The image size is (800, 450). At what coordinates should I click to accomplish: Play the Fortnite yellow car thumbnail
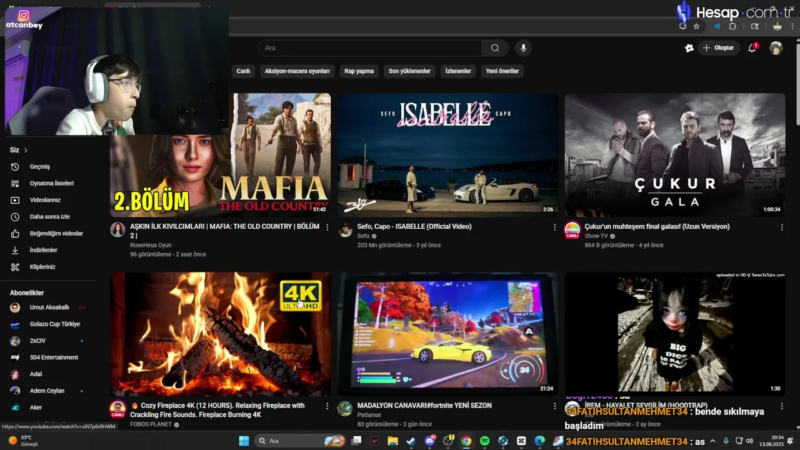(x=448, y=334)
